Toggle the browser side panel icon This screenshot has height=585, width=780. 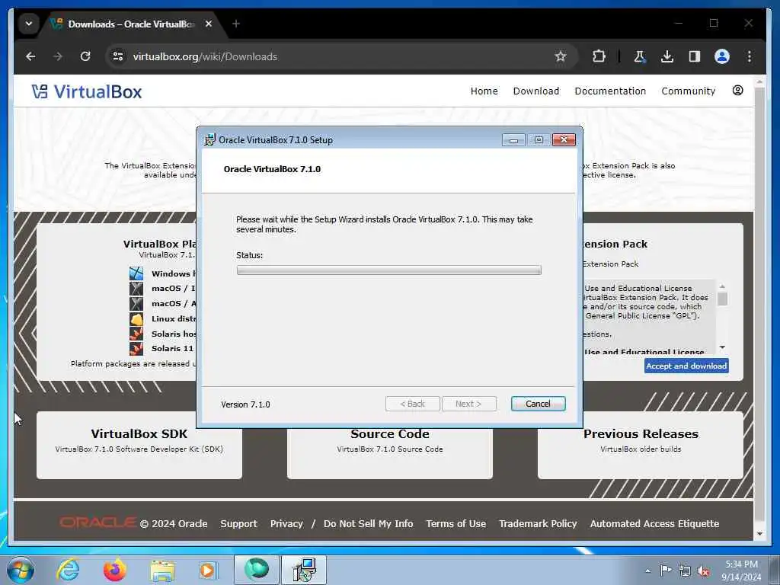pyautogui.click(x=695, y=56)
